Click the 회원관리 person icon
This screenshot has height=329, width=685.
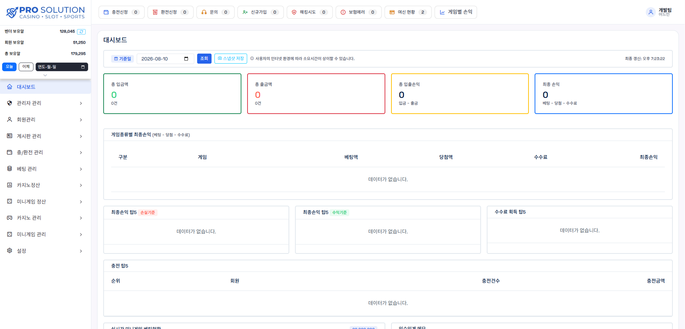(x=10, y=119)
